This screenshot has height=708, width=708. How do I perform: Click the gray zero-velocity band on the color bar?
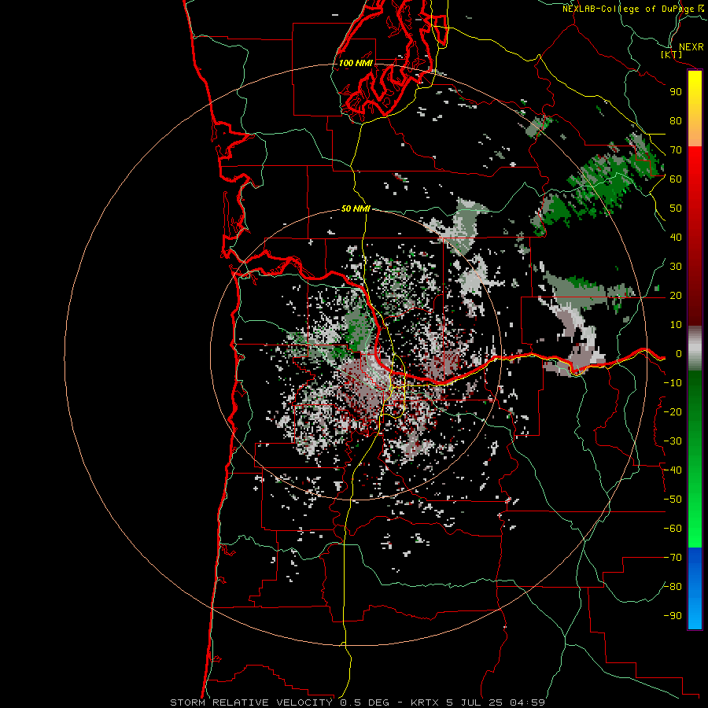coord(695,348)
